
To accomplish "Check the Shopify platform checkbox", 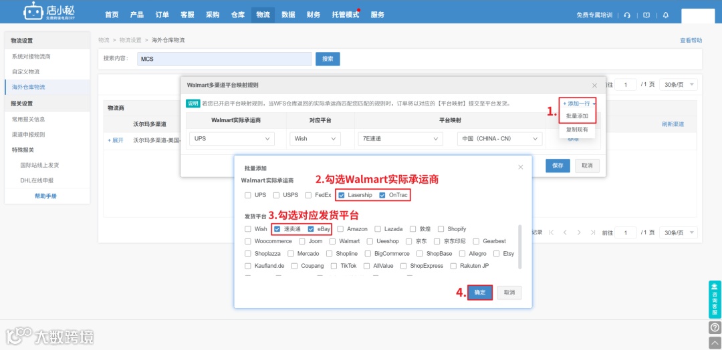I will 441,228.
